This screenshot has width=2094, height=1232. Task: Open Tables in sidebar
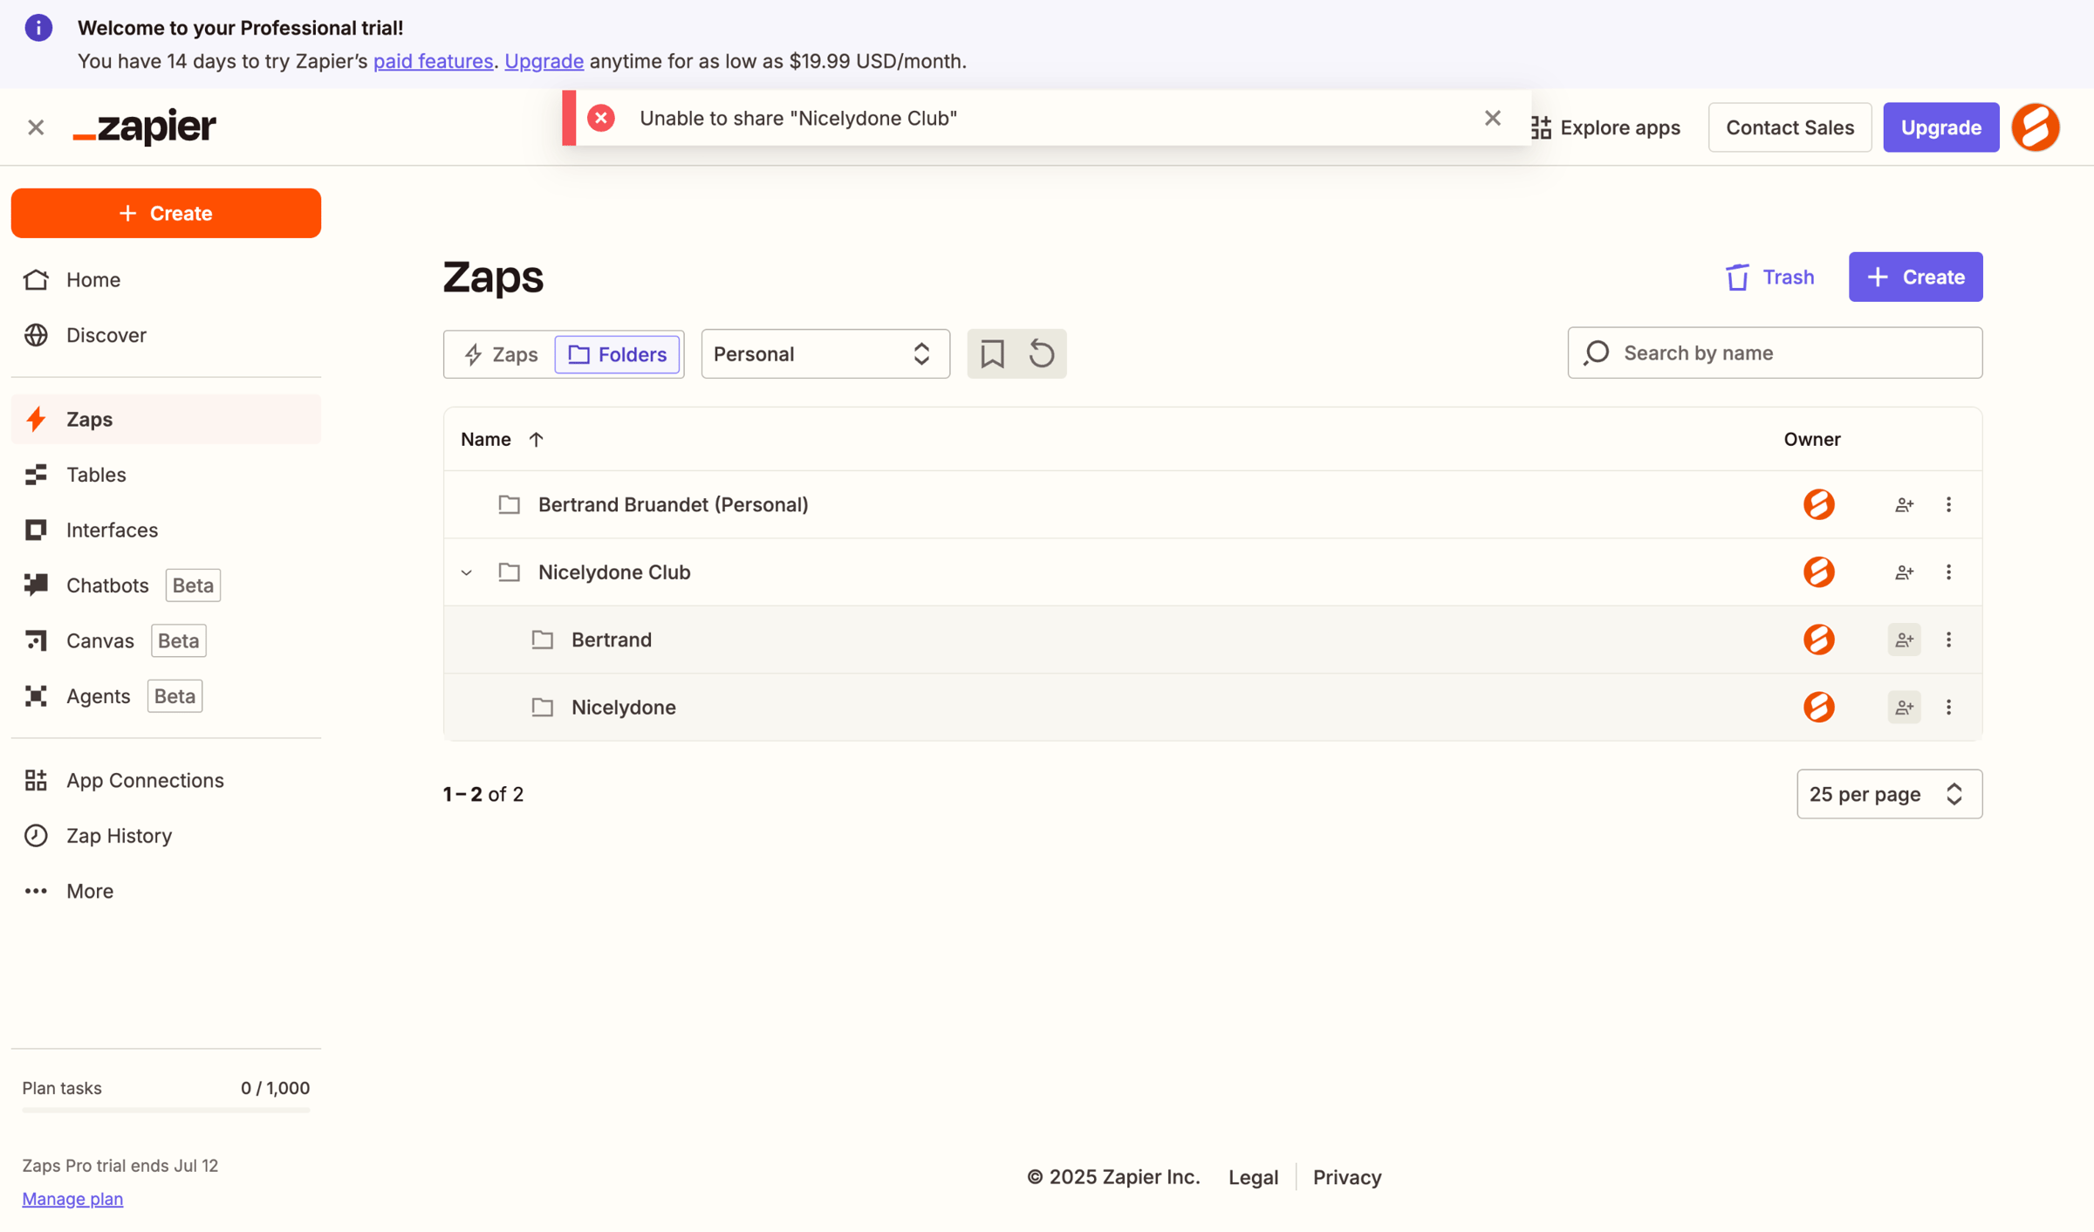pos(166,475)
